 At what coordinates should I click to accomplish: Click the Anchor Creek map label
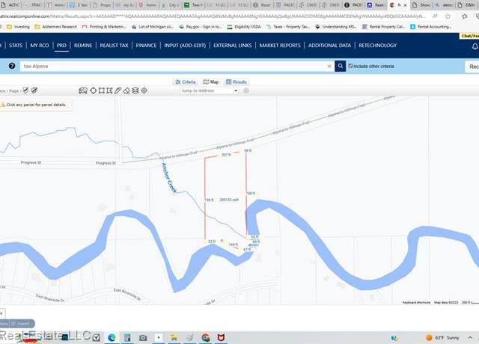tap(169, 178)
